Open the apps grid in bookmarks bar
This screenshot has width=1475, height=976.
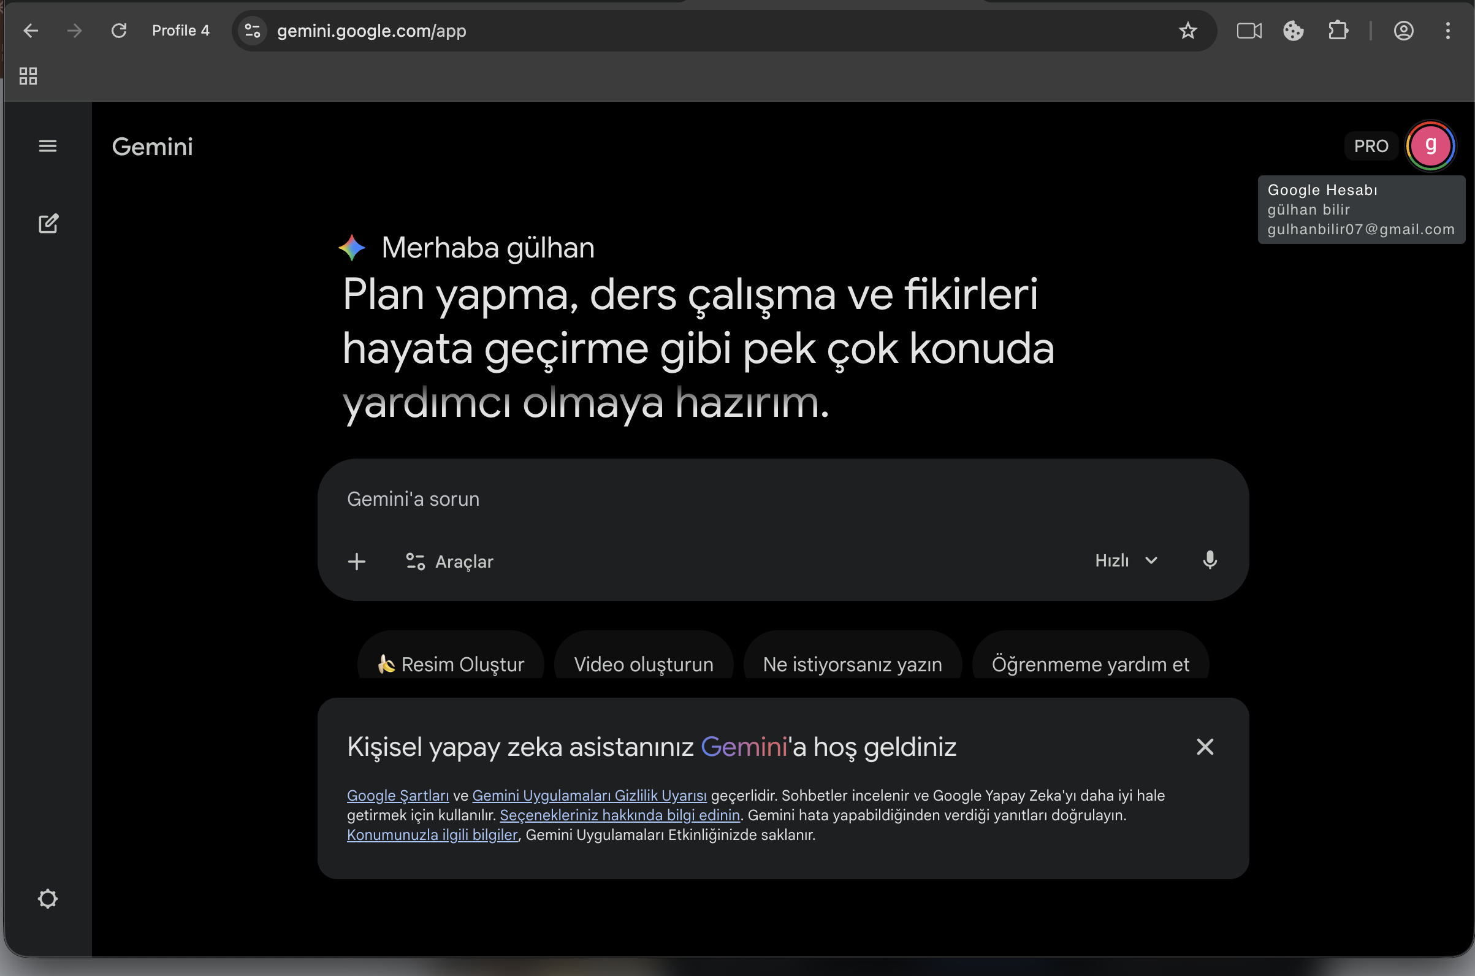tap(28, 76)
